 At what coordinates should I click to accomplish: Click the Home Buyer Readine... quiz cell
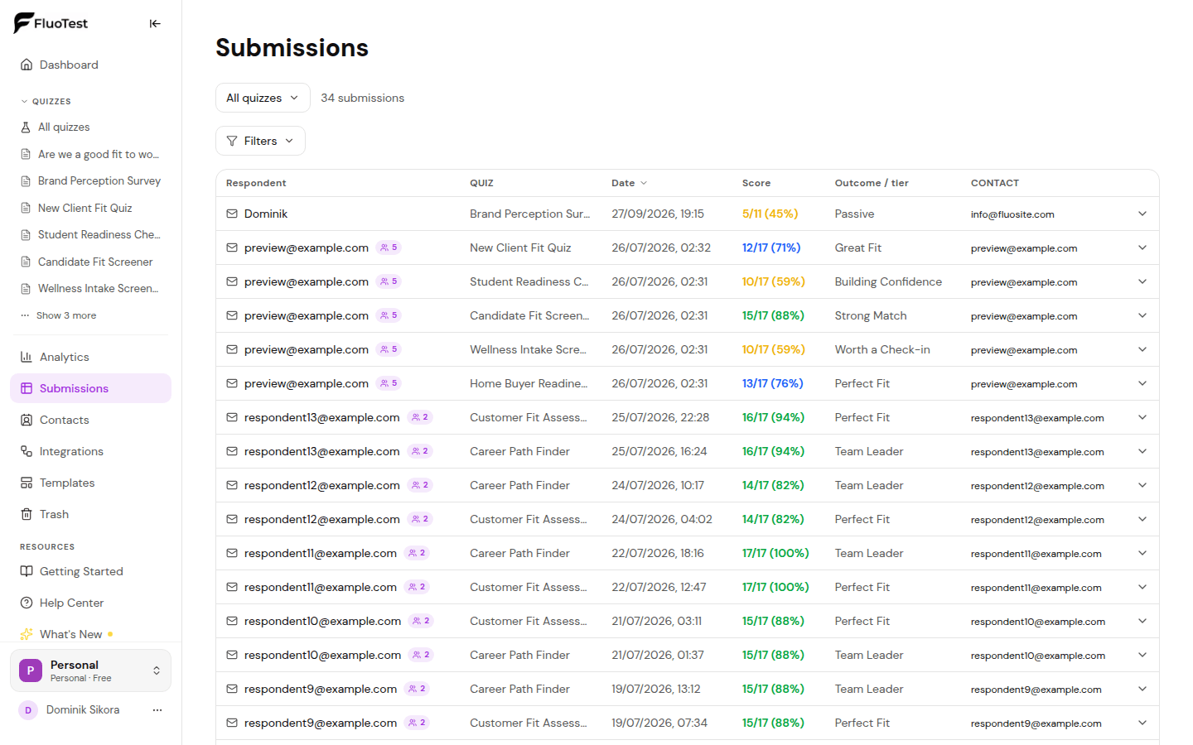(x=529, y=383)
